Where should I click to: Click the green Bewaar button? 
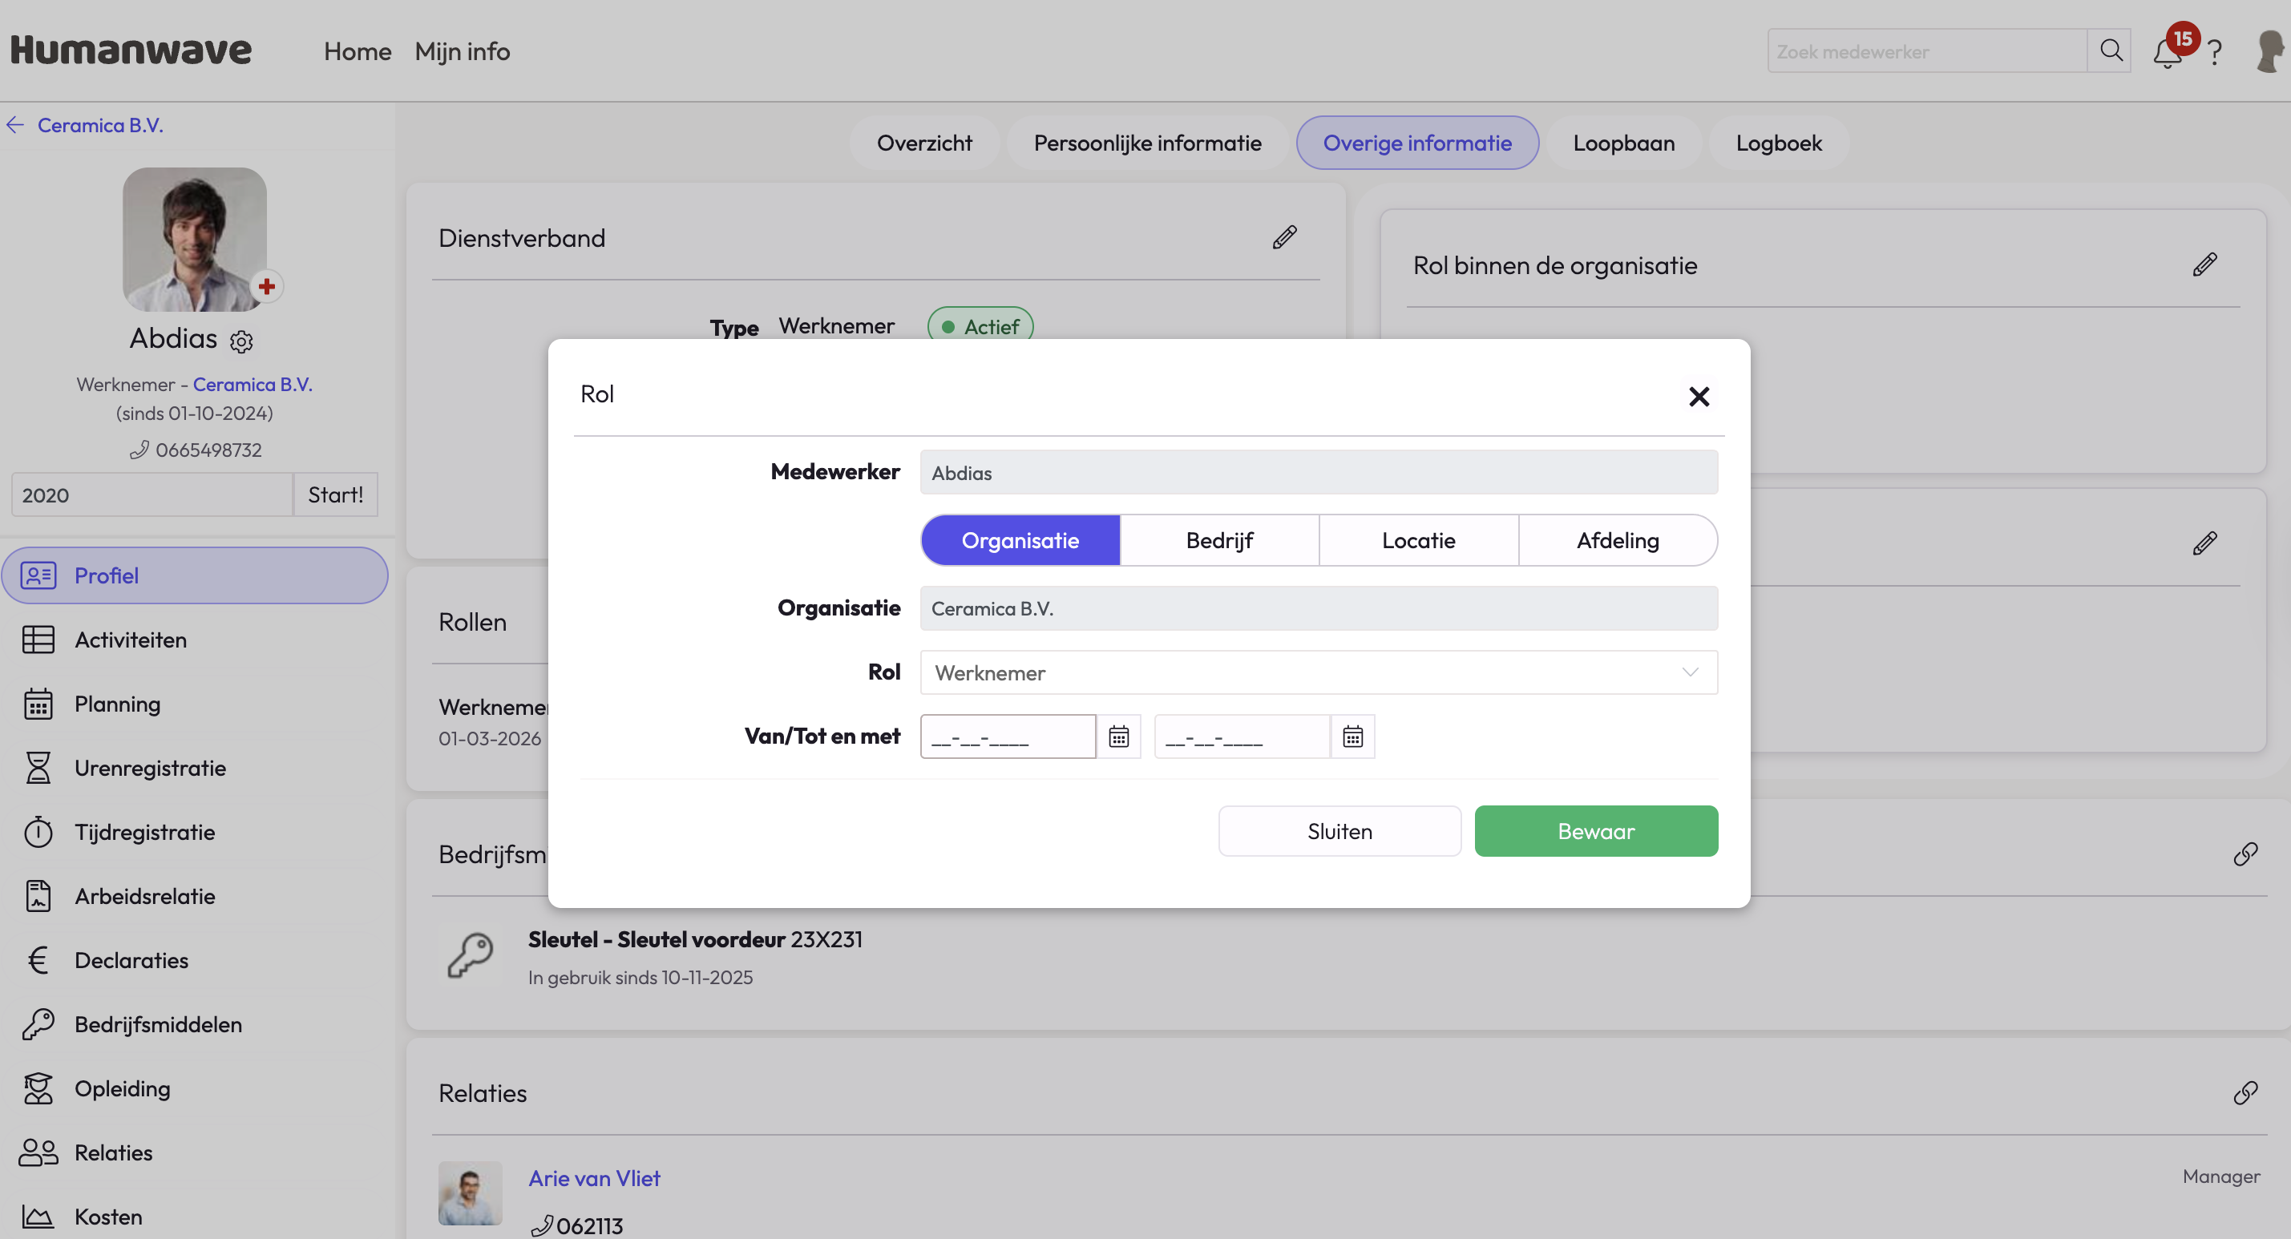click(x=1595, y=831)
